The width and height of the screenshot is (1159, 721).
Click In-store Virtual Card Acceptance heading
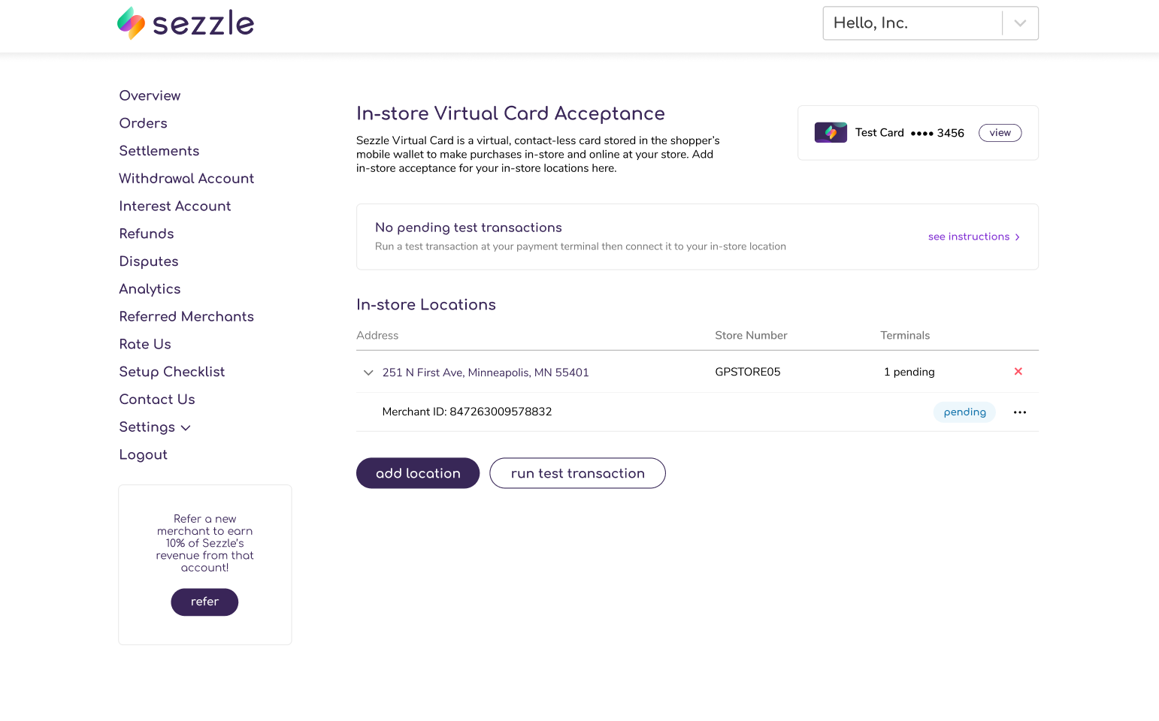(x=510, y=113)
